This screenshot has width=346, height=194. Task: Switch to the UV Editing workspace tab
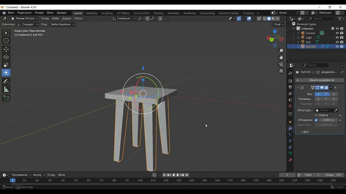click(x=123, y=13)
